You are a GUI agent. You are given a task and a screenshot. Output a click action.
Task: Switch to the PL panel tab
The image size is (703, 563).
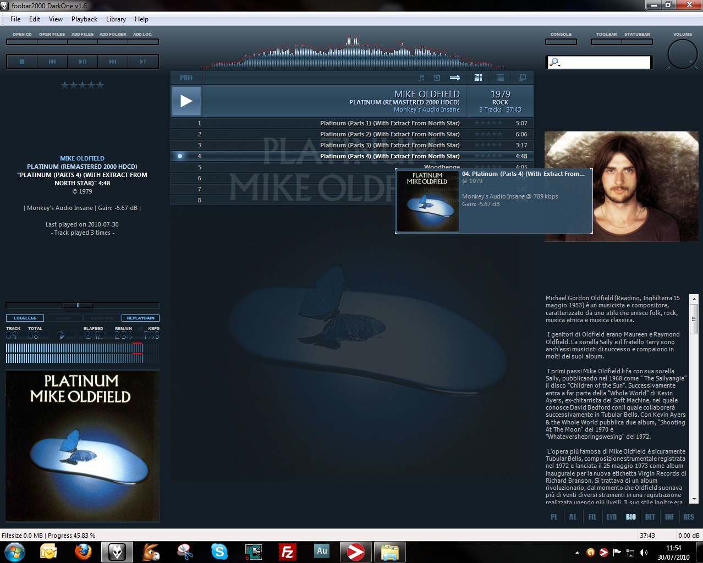(554, 517)
